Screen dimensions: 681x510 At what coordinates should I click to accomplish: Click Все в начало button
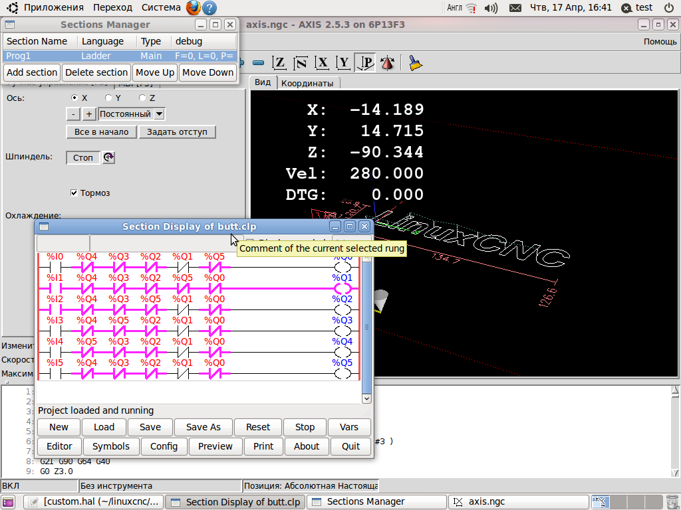tap(101, 132)
